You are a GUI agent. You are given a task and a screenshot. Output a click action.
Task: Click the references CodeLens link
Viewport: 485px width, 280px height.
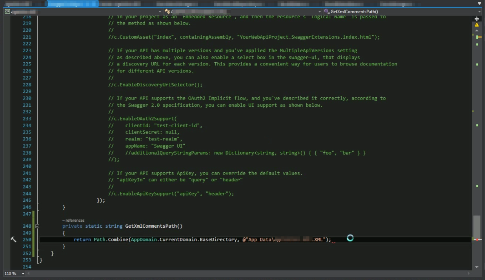pos(73,220)
